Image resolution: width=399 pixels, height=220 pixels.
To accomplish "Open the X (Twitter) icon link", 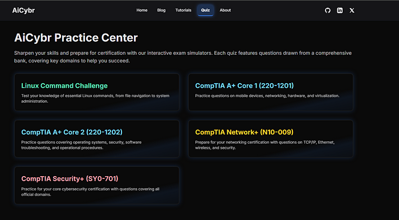I will (x=352, y=10).
